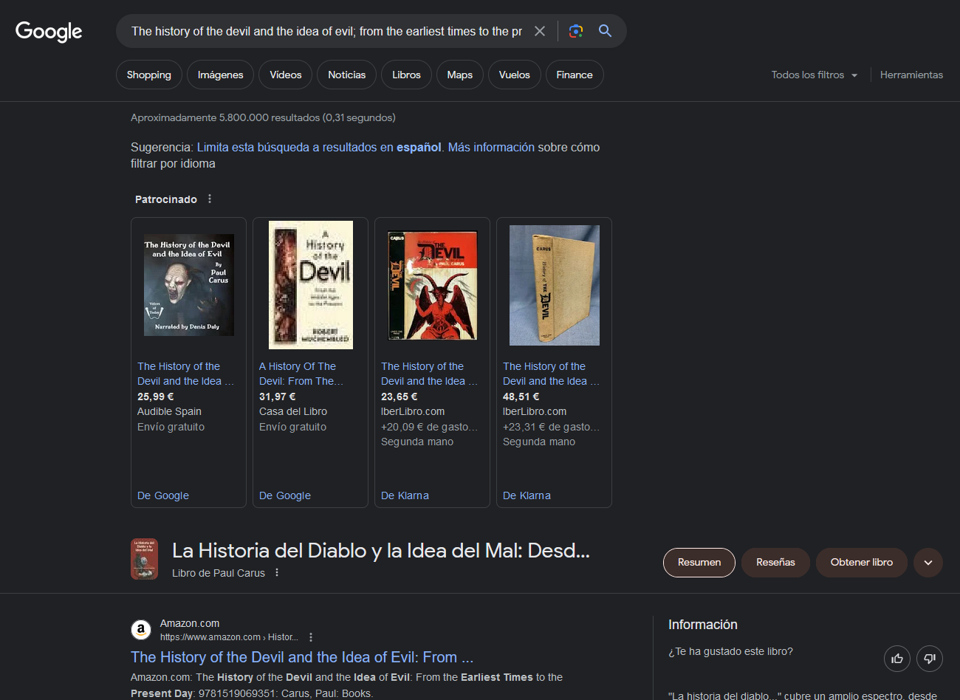Open the 48,51 € IberLibro product title

tap(551, 374)
